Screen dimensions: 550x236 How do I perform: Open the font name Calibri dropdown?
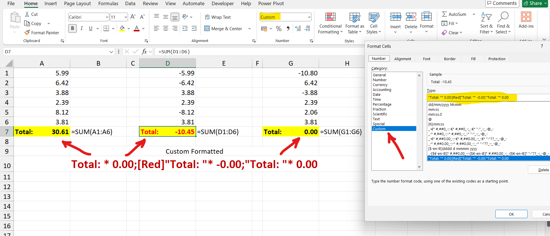[x=107, y=17]
